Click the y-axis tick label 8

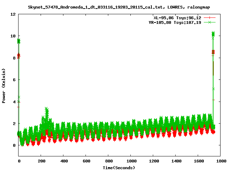coord(14,58)
